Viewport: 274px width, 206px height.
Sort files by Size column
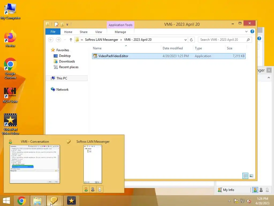(x=230, y=48)
